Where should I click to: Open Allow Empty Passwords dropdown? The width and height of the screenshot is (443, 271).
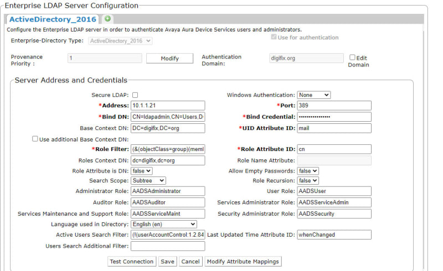[x=308, y=171]
